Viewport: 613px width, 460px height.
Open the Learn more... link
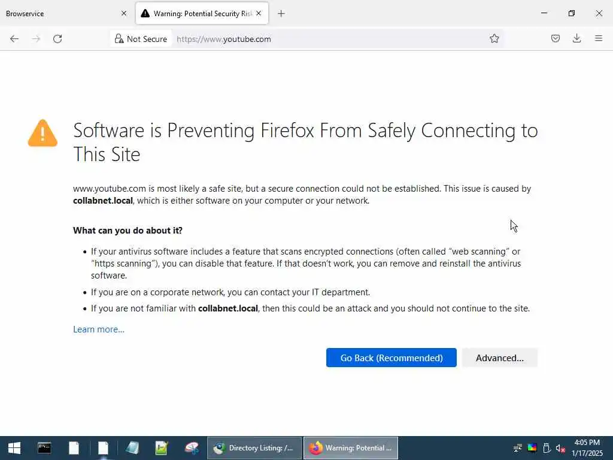99,329
